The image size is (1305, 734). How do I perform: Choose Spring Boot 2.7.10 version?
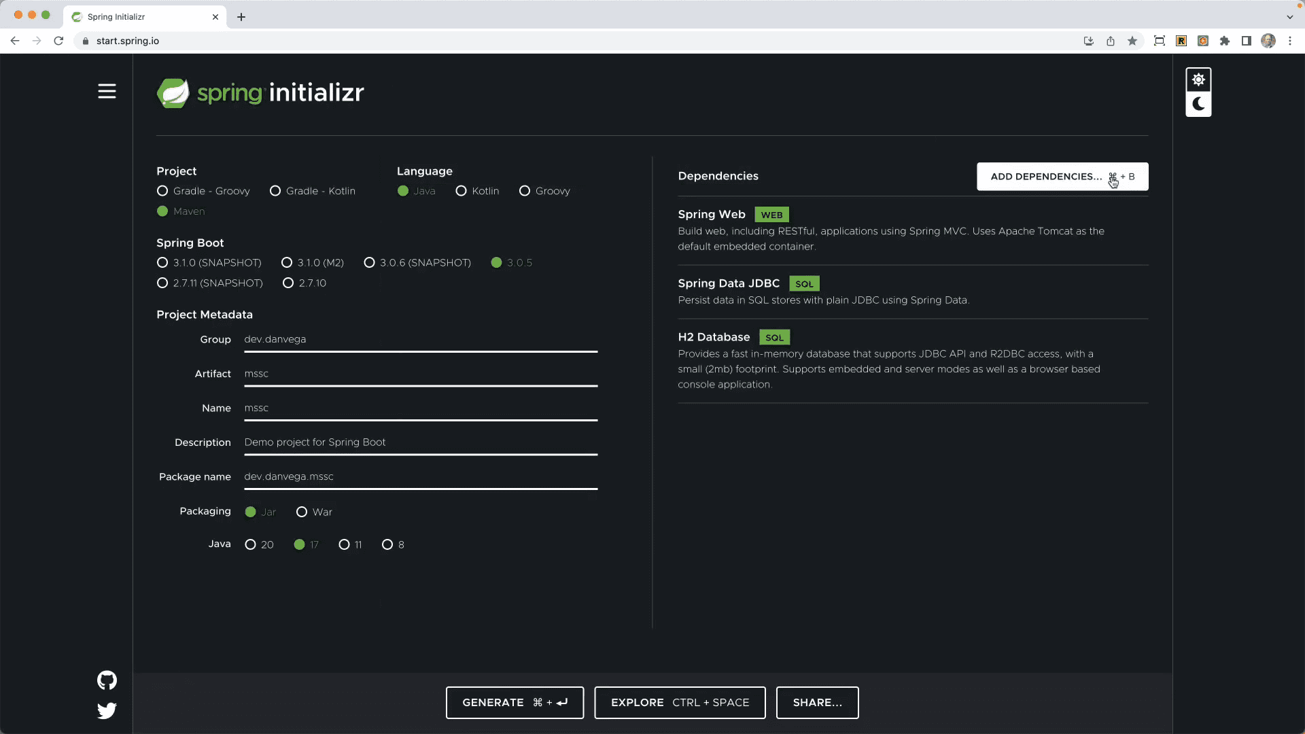(x=288, y=283)
